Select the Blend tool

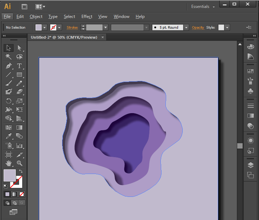click(20, 136)
